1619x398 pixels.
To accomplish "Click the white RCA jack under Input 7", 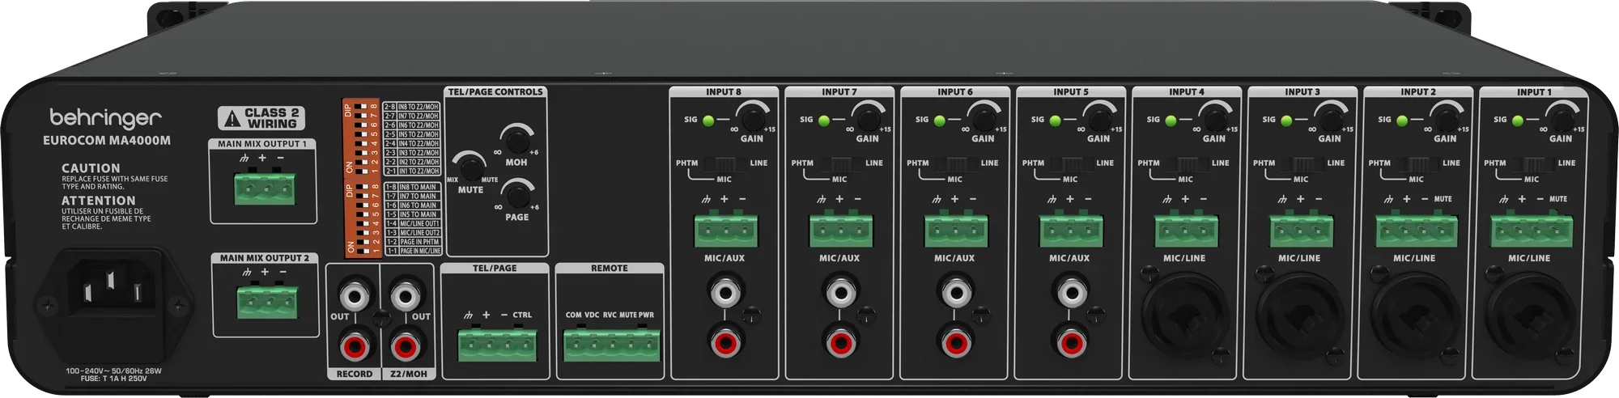I will [839, 290].
